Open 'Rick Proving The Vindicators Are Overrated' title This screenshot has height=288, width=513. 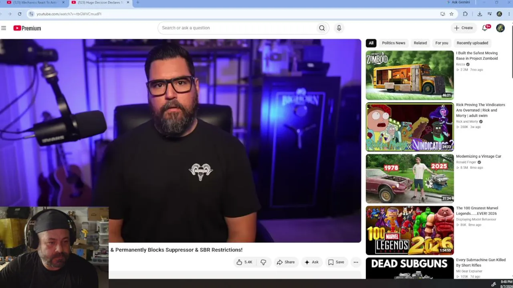(481, 110)
